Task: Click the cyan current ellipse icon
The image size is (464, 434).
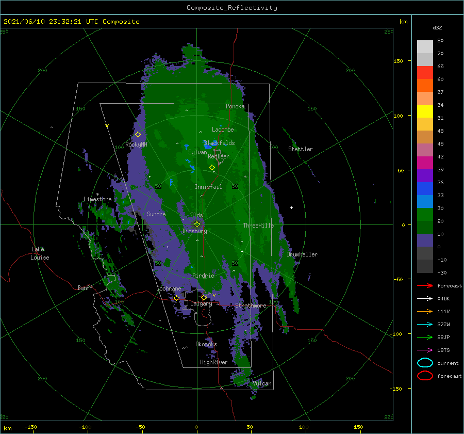Action: (425, 363)
